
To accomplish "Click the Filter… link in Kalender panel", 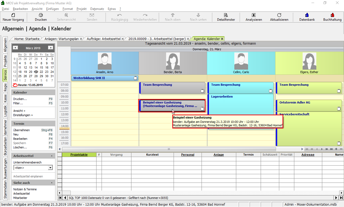I will [18, 103].
